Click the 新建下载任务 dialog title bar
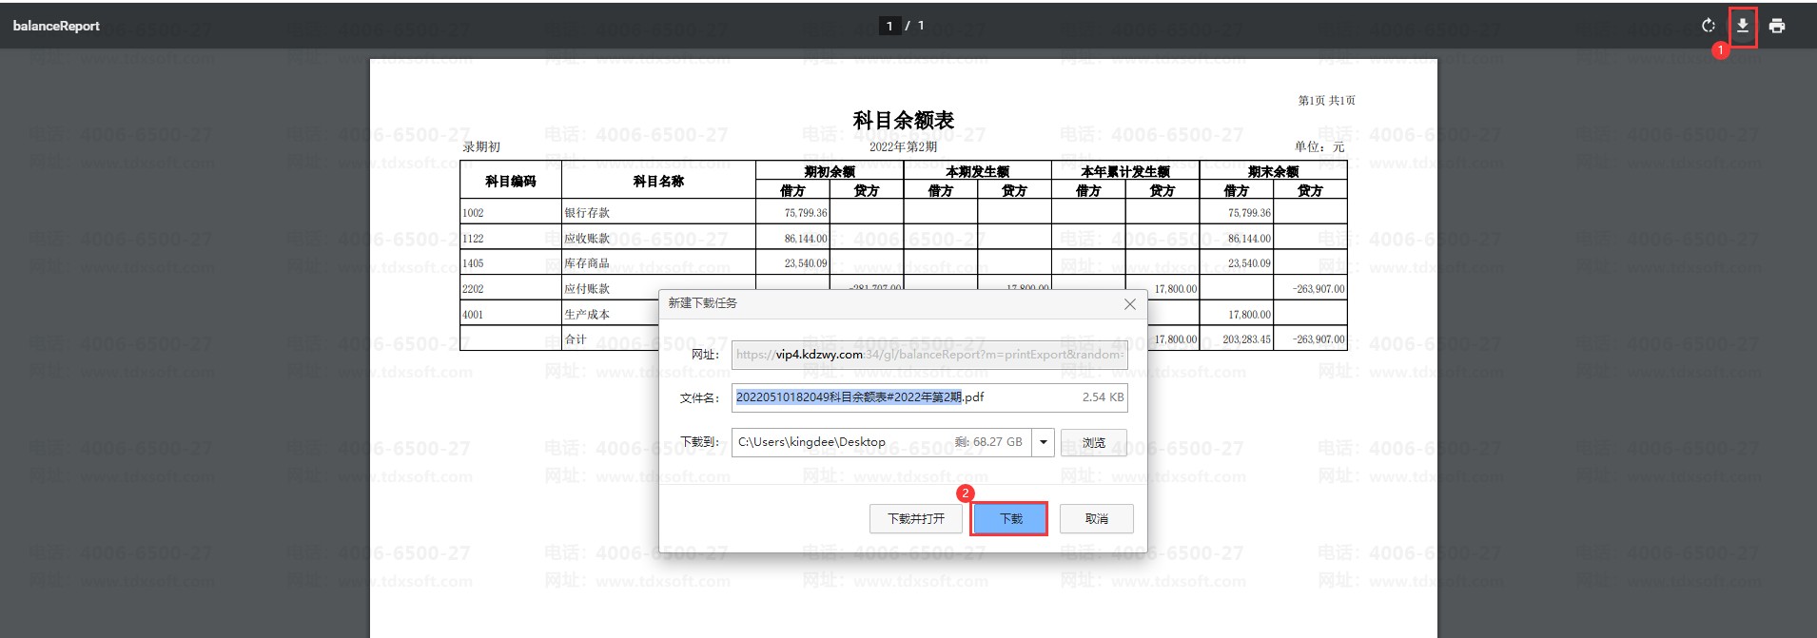This screenshot has height=638, width=1817. [x=856, y=303]
